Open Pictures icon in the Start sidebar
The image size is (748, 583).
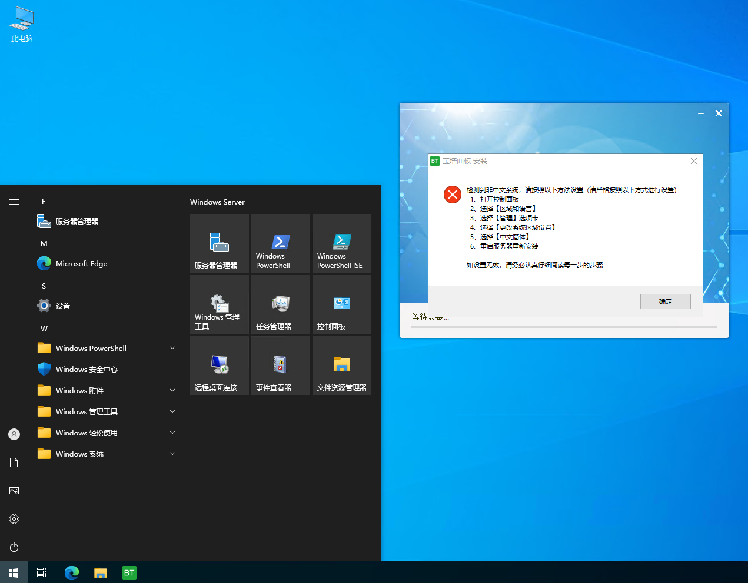click(x=14, y=491)
